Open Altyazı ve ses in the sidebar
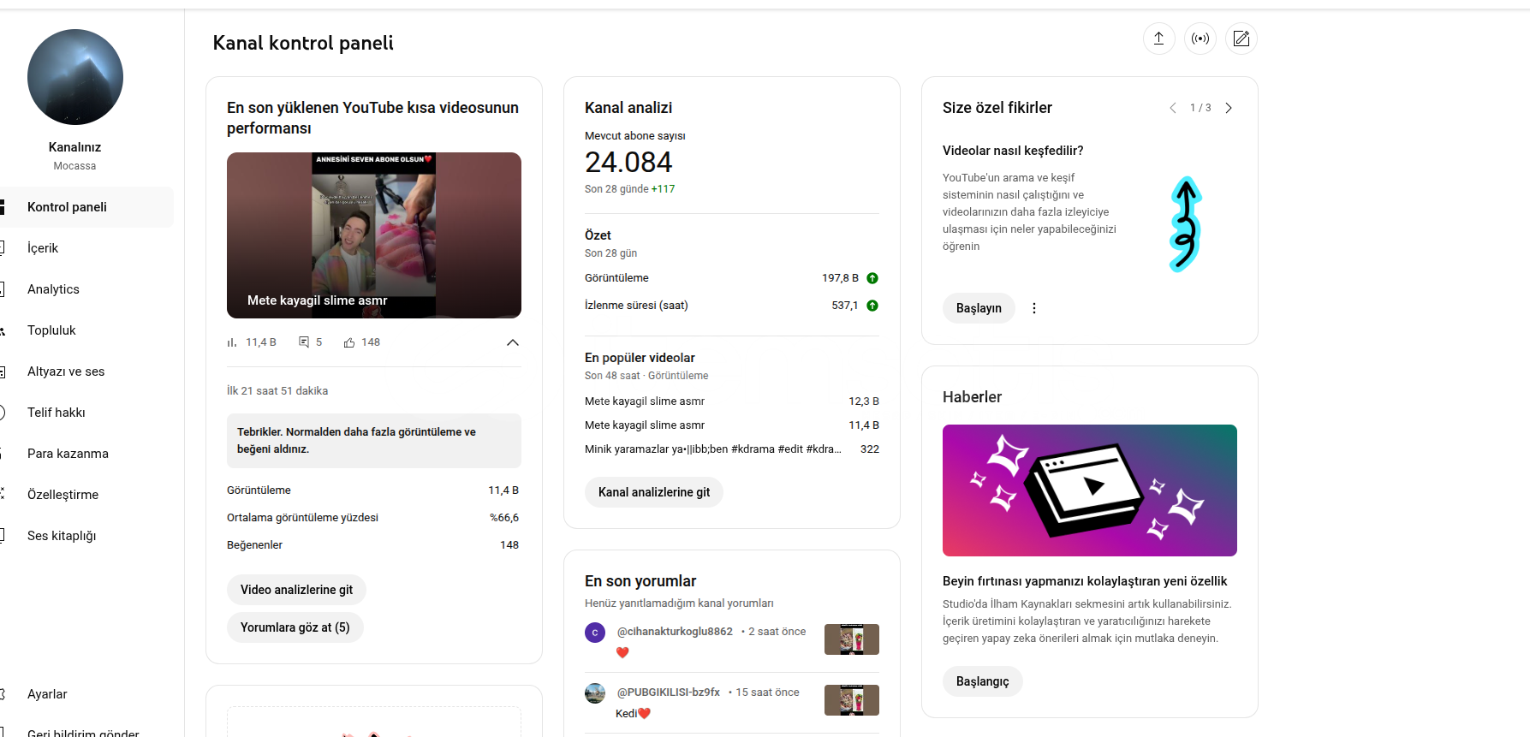Screen dimensions: 1530x737 [x=86, y=371]
